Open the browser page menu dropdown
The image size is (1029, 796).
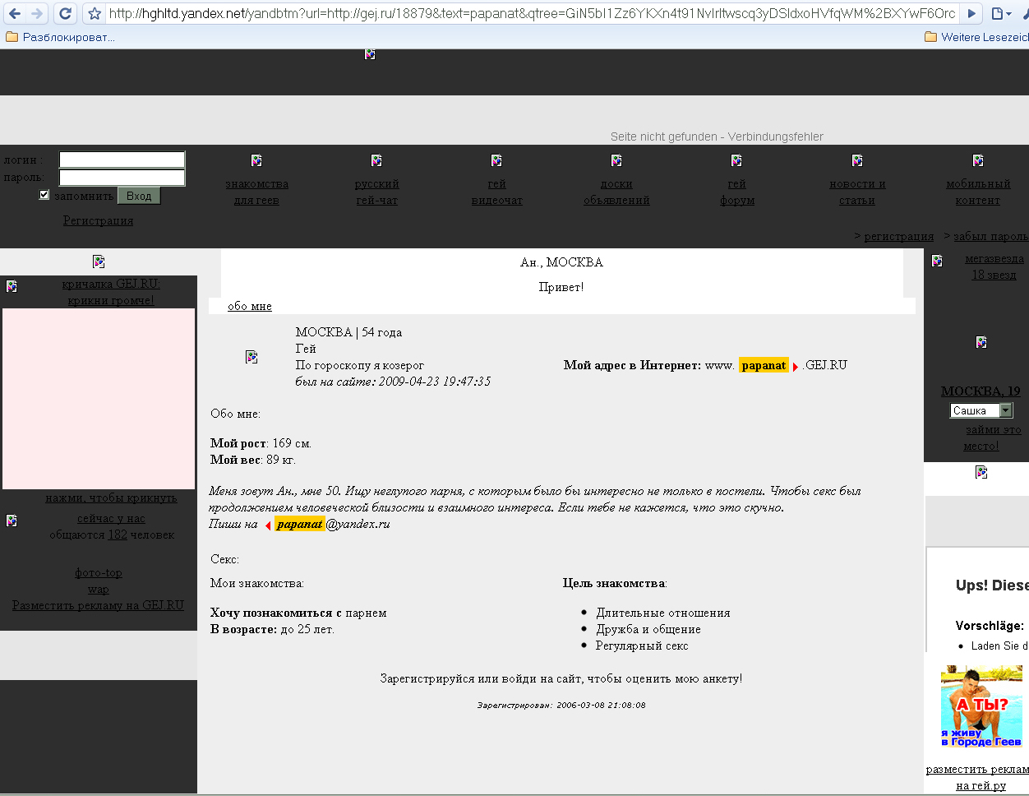[x=1000, y=13]
